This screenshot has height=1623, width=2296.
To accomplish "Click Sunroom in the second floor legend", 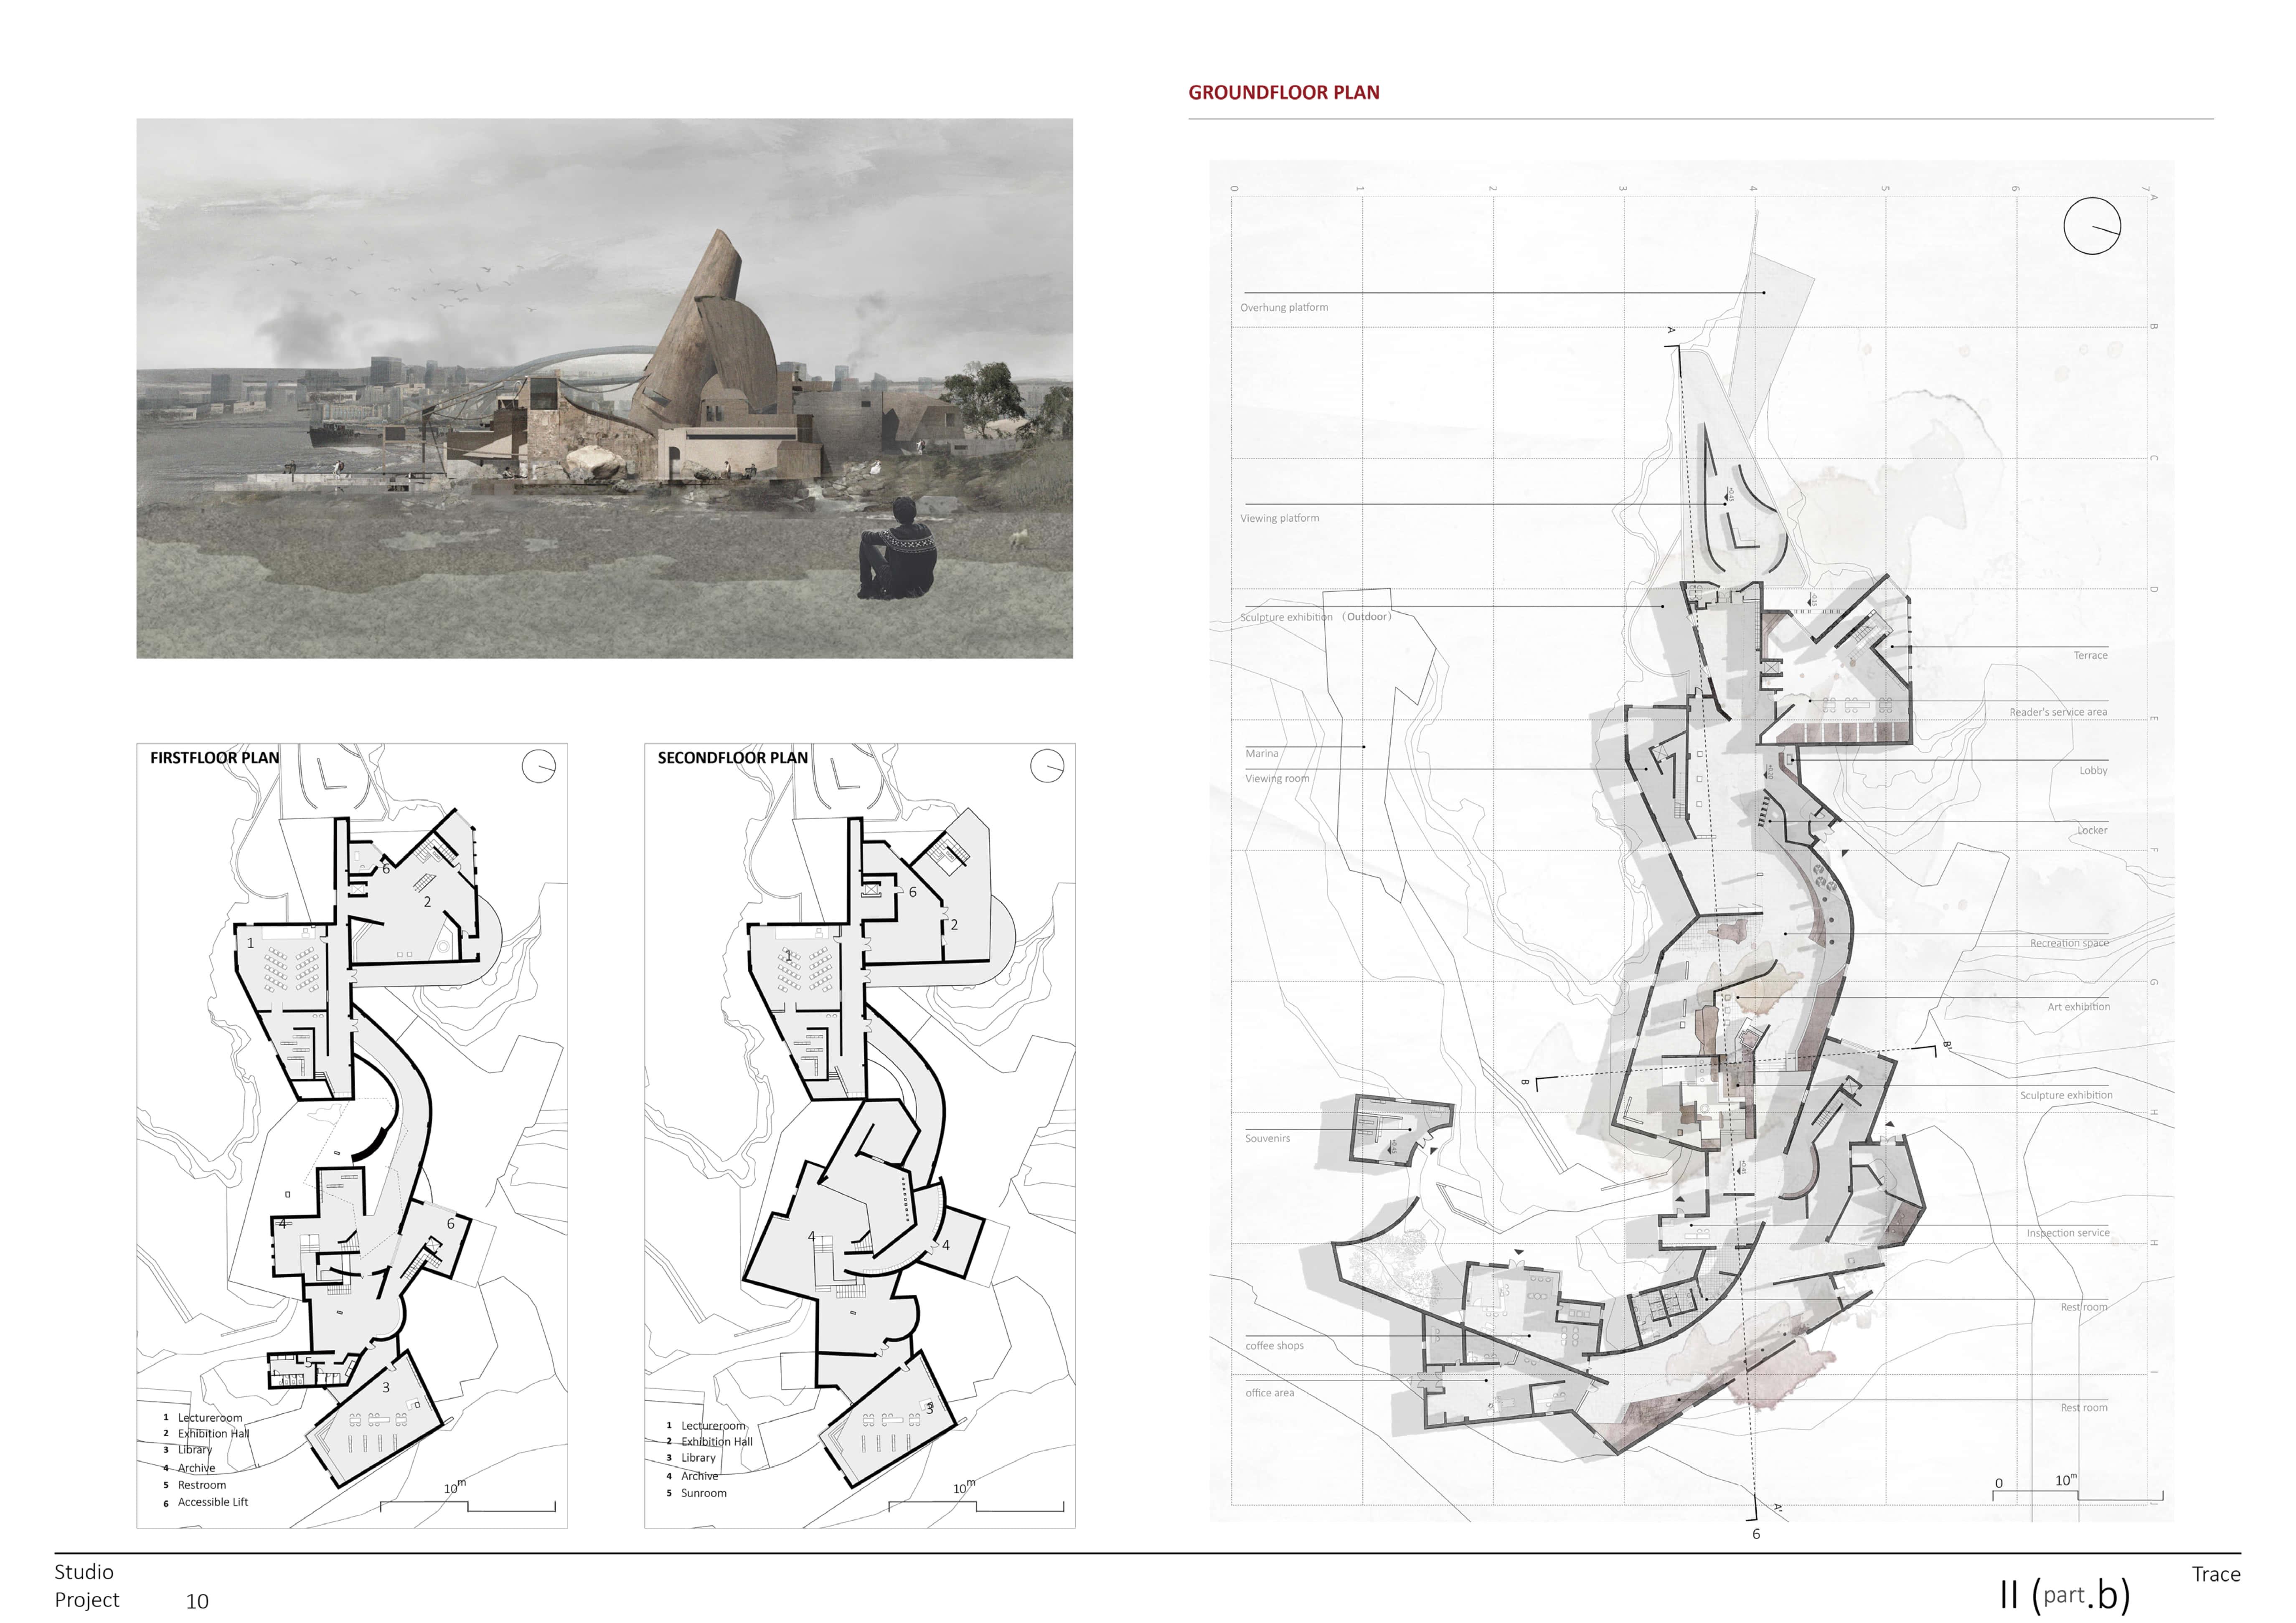I will [703, 1493].
